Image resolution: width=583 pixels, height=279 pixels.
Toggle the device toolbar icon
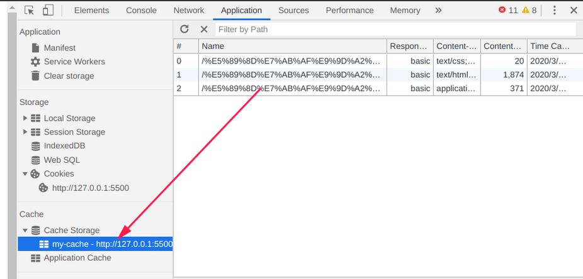(48, 10)
